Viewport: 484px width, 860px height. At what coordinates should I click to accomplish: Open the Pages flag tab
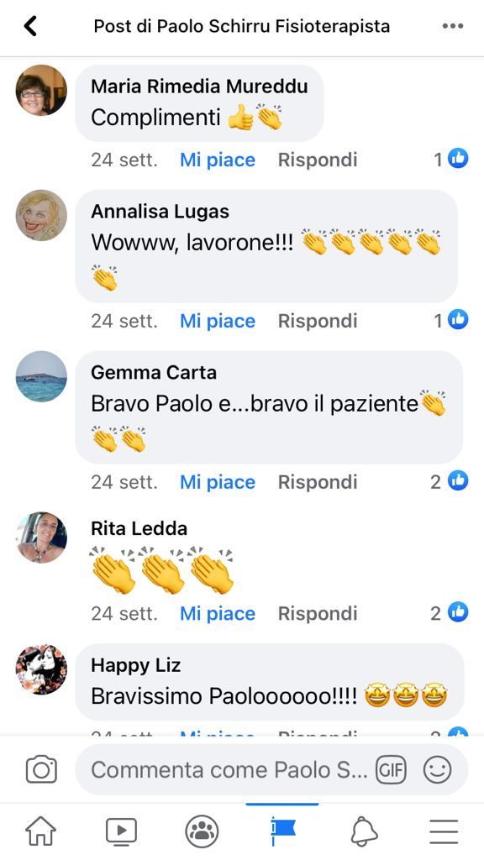click(x=282, y=831)
